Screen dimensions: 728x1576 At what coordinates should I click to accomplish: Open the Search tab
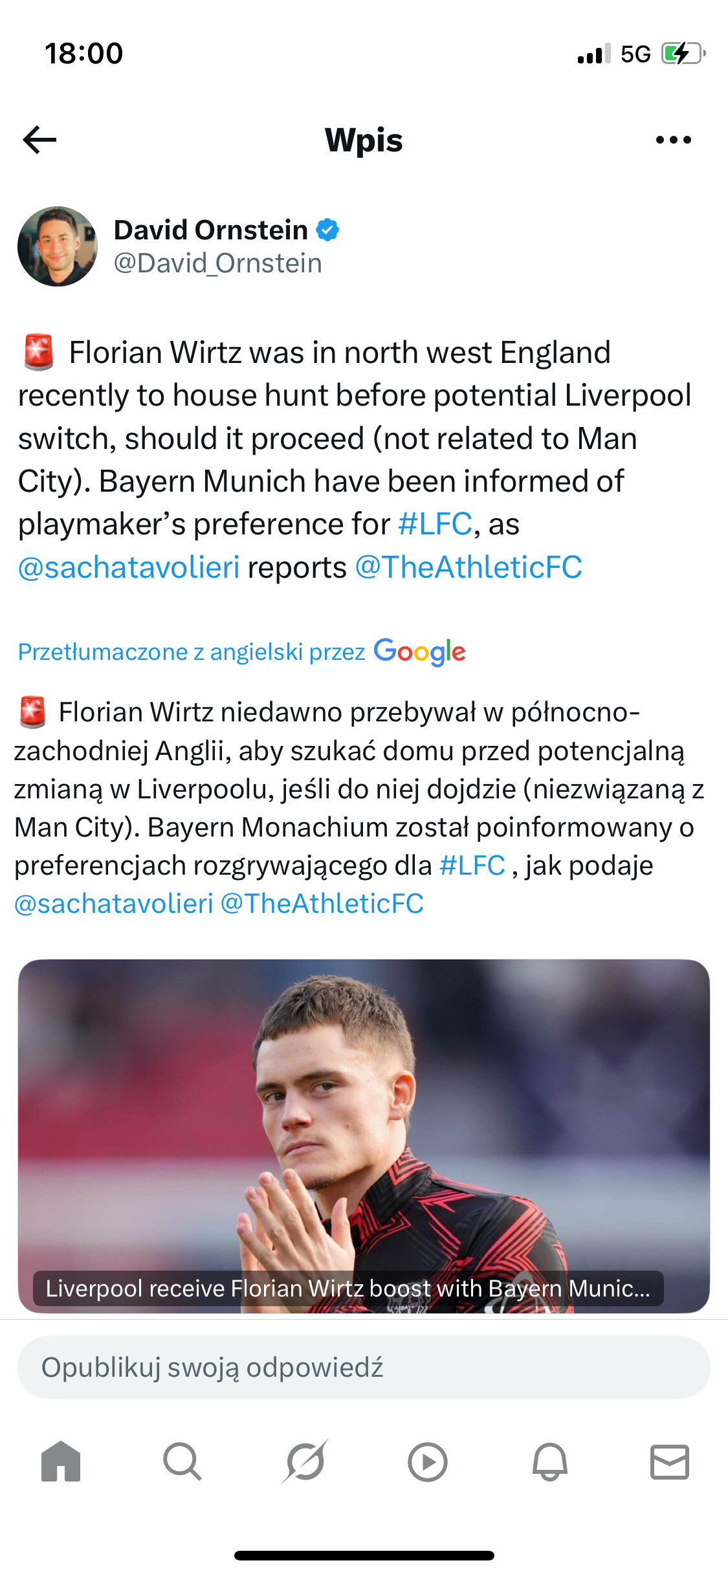coord(182,1461)
